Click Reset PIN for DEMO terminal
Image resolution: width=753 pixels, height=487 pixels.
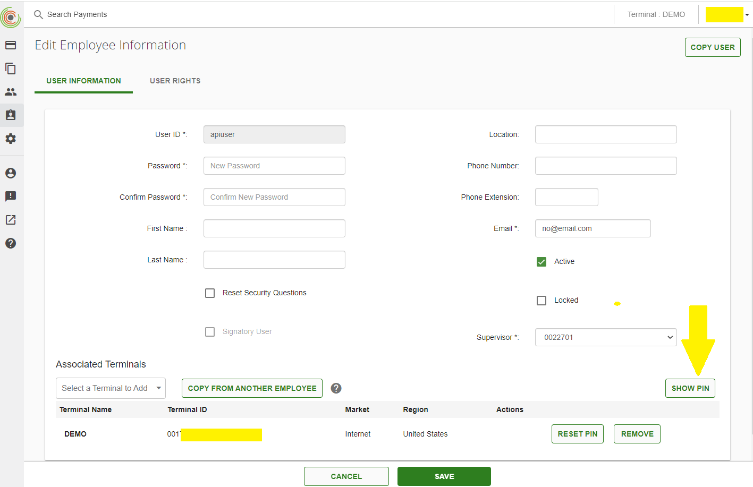click(x=578, y=434)
